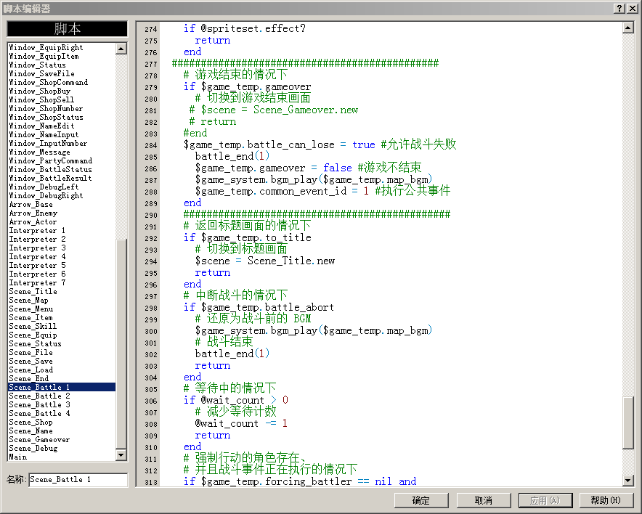Click the line 'if $game_temp.battle_abort'
642x514 pixels.
pyautogui.click(x=259, y=307)
